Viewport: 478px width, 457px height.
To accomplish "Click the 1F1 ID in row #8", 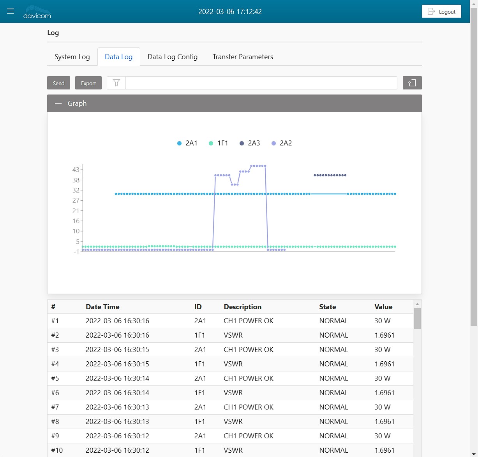I will (x=199, y=422).
